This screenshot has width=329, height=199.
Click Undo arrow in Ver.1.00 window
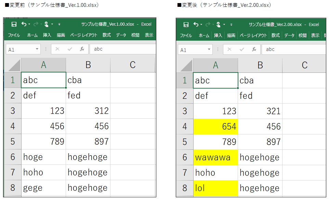tap(24, 24)
